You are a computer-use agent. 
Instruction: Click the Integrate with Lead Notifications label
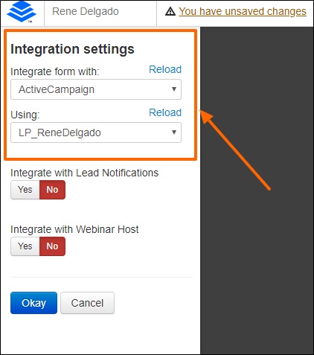[x=84, y=173]
